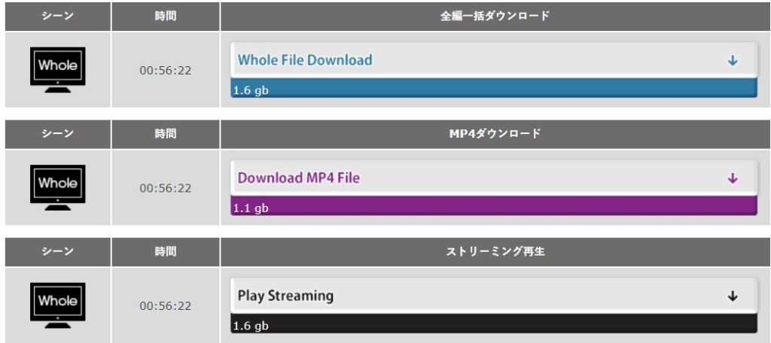Click the purple 1.1 gb size bar
The height and width of the screenshot is (343, 771).
click(493, 208)
